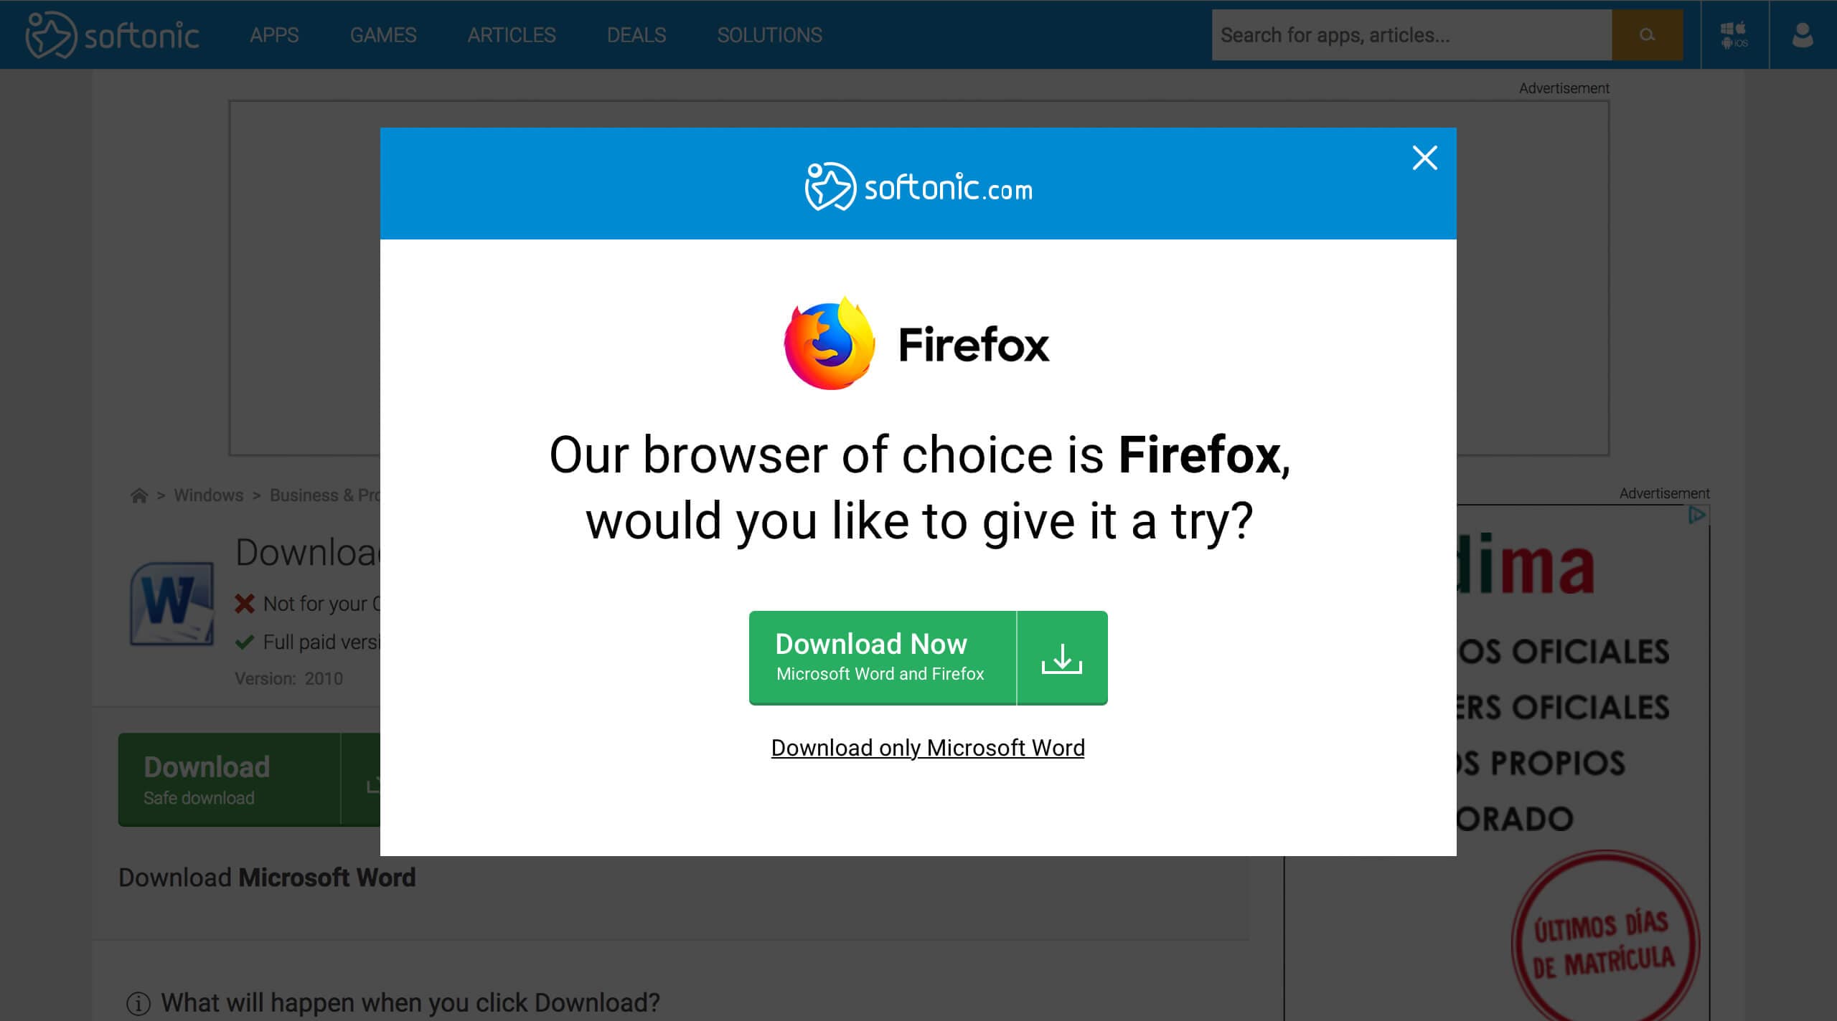
Task: Open the GAMES menu
Action: pyautogui.click(x=383, y=35)
